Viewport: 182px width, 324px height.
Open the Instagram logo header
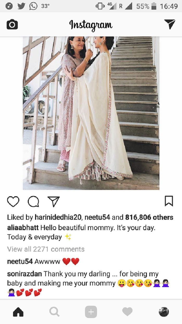91,25
